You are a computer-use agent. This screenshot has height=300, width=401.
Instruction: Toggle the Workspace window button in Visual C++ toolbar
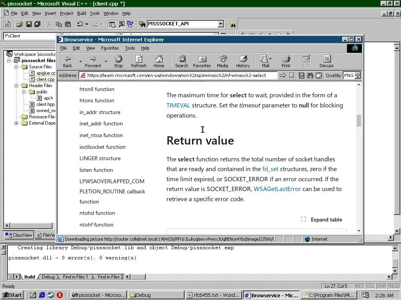point(112,24)
